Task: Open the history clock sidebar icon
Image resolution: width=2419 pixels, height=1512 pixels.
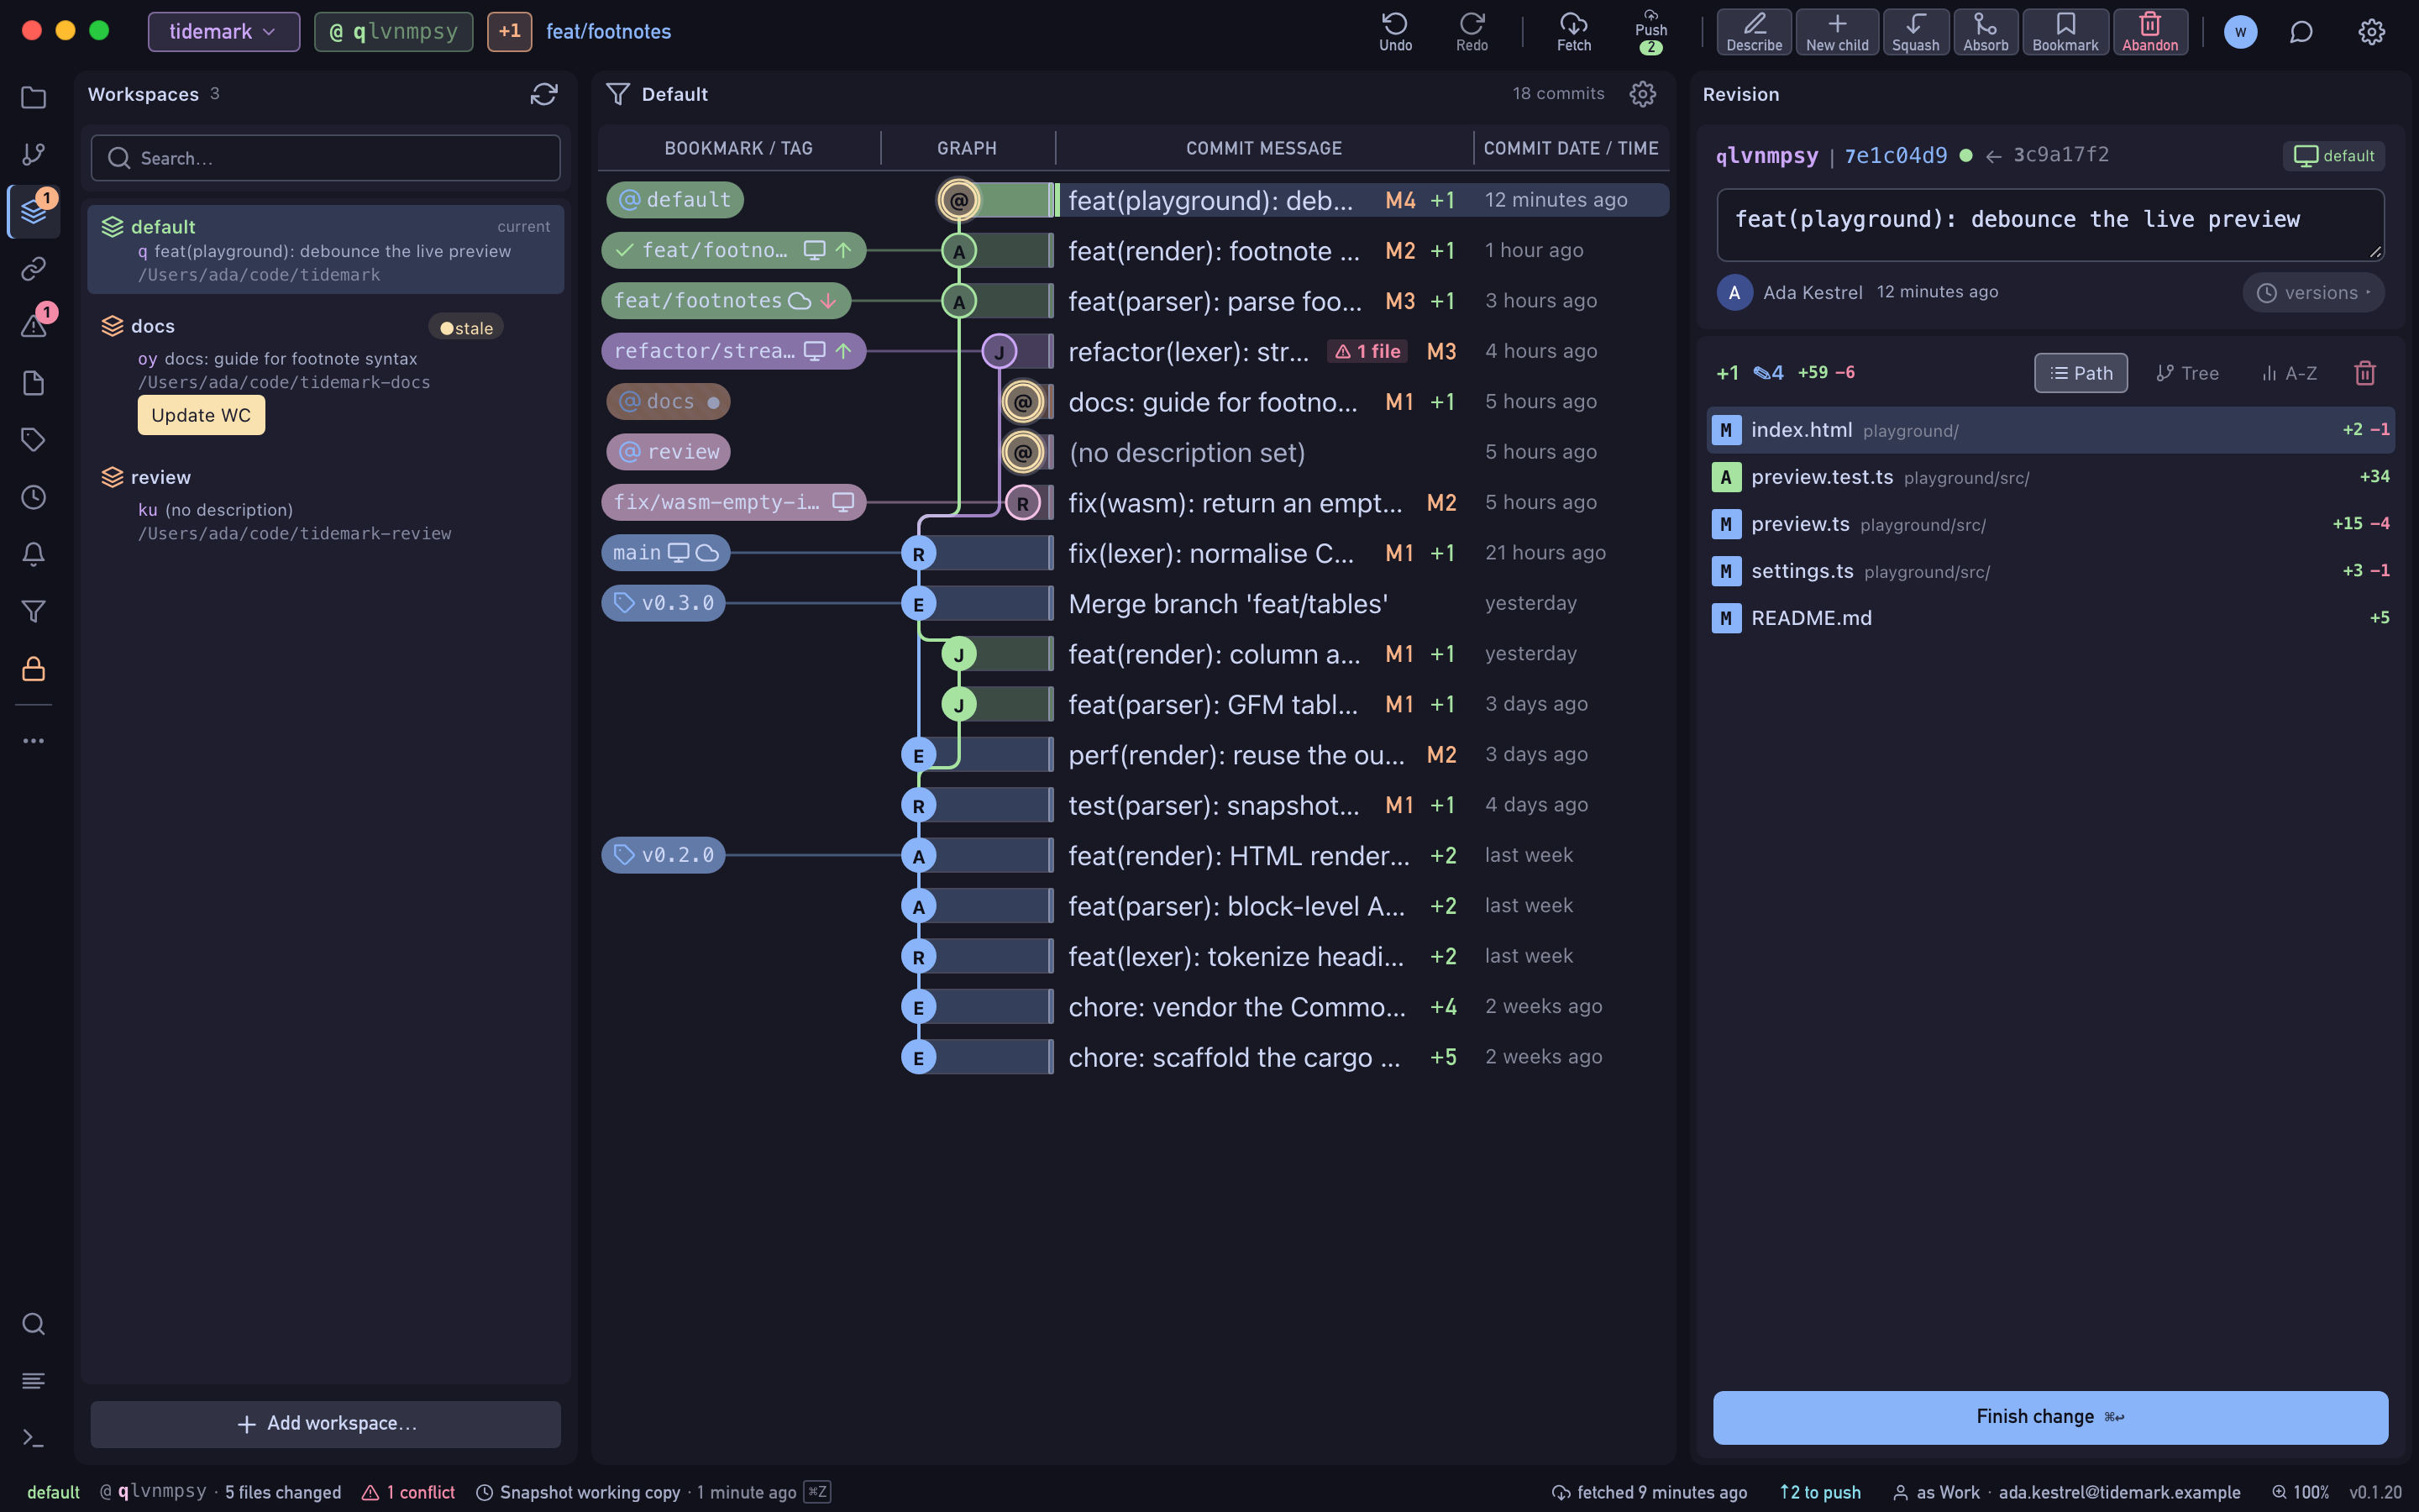Action: coord(33,497)
